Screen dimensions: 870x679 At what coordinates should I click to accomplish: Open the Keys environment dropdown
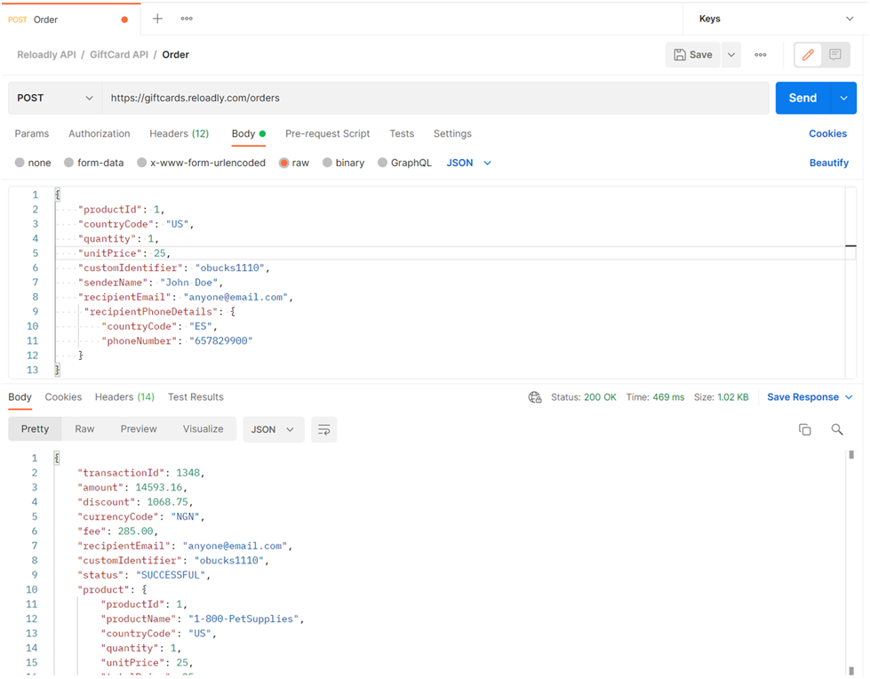tap(776, 19)
